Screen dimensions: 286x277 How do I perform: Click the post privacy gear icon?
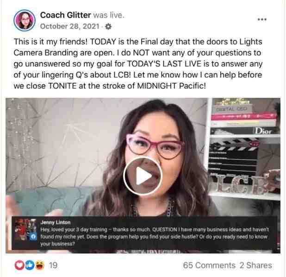tap(108, 26)
